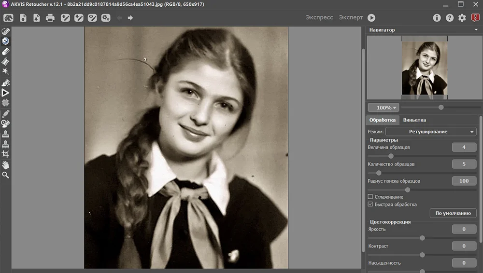
Task: Switch to the Виньетка tab
Action: pos(414,120)
